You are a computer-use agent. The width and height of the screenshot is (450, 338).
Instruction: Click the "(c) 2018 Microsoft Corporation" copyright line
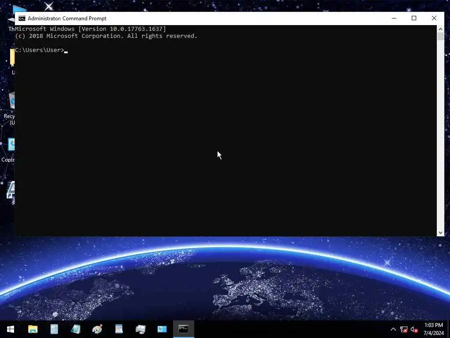coord(106,36)
